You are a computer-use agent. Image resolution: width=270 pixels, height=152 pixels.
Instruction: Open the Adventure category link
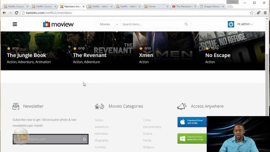[102, 127]
